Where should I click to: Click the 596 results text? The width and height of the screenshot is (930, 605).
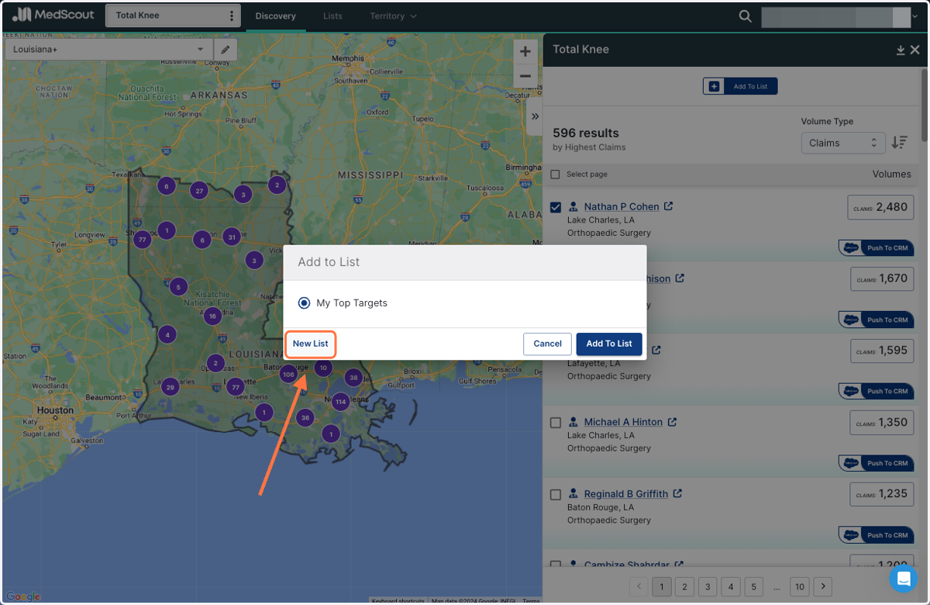click(x=586, y=133)
